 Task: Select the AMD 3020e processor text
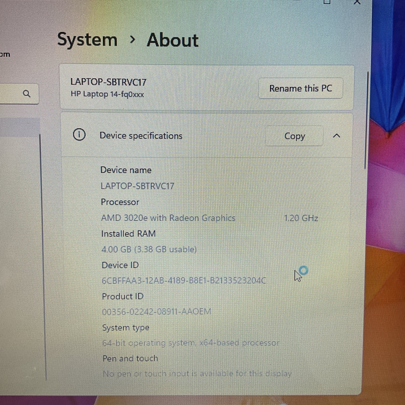pyautogui.click(x=168, y=218)
